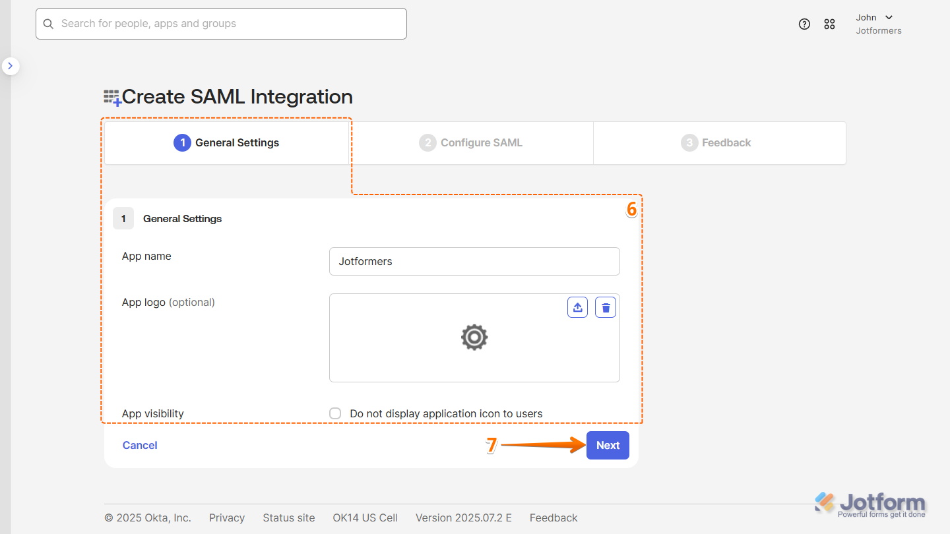Click the OK14 US Cell footer text

[365, 518]
